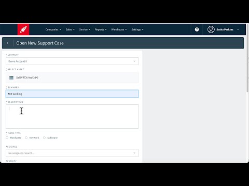Open the Service menu
Image resolution: width=249 pixels, height=186 pixels.
(x=85, y=29)
